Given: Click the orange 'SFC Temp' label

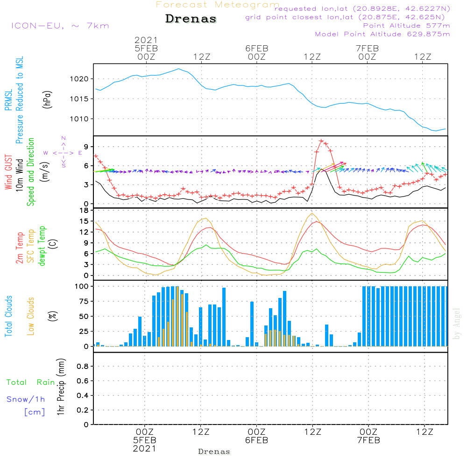Looking at the screenshot, I should pos(31,246).
